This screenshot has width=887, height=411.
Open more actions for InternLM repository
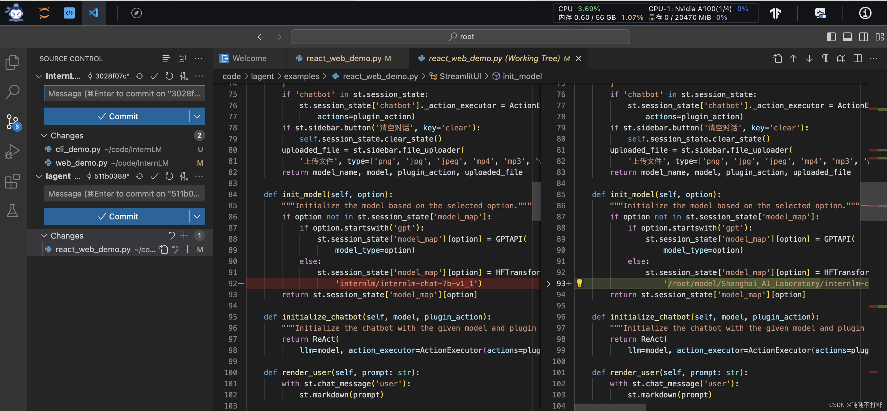tap(199, 76)
